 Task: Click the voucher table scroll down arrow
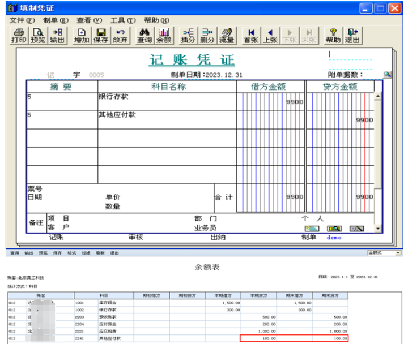(378, 229)
